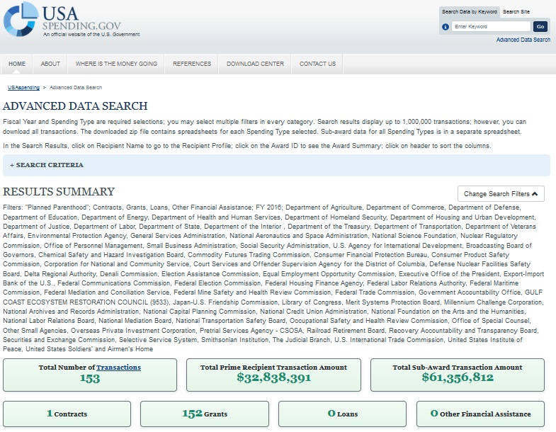Open the ABOUT menu item
This screenshot has height=432, width=556.
click(x=50, y=64)
